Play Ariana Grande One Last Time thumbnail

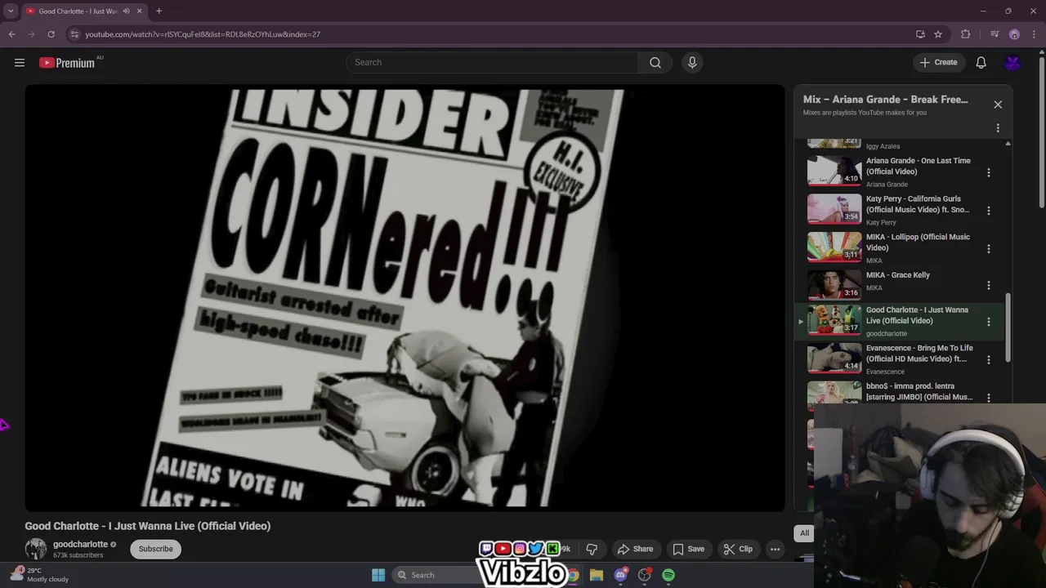(834, 171)
